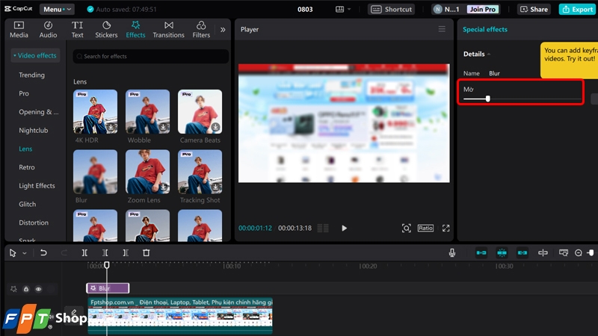Toggle main track magnet
Screen dimensions: 598x336
tap(481, 253)
